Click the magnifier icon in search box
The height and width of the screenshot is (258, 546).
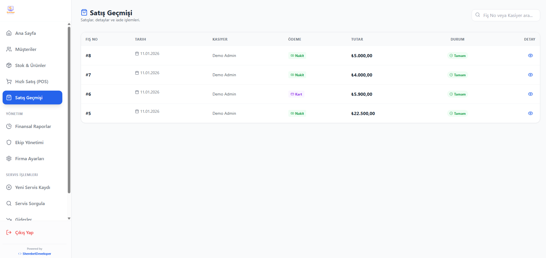(x=478, y=15)
